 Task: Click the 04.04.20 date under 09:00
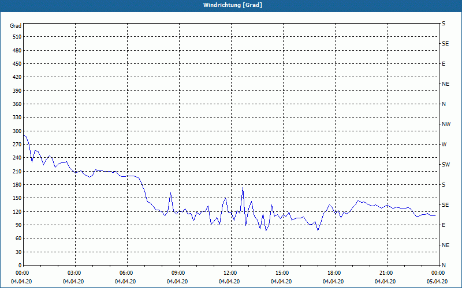click(x=177, y=282)
